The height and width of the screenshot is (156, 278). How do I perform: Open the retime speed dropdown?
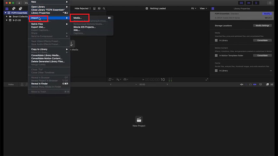126,79
